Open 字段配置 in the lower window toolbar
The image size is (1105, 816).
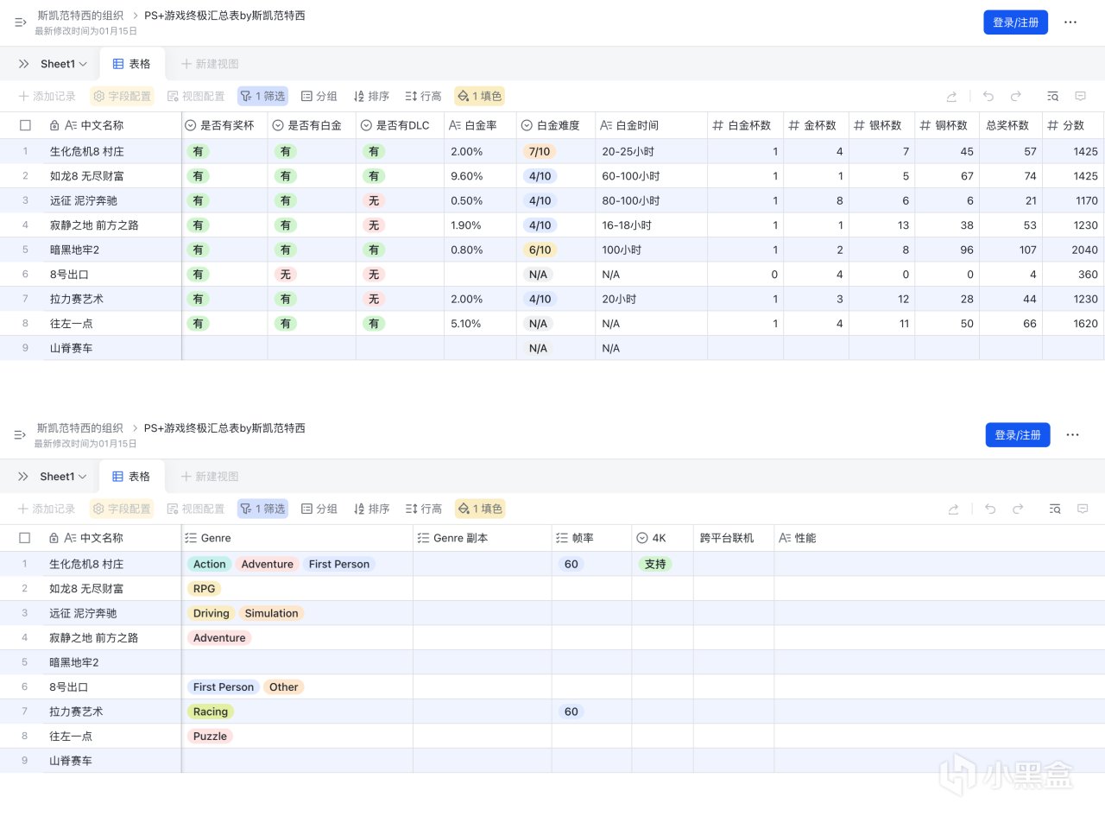click(x=123, y=509)
